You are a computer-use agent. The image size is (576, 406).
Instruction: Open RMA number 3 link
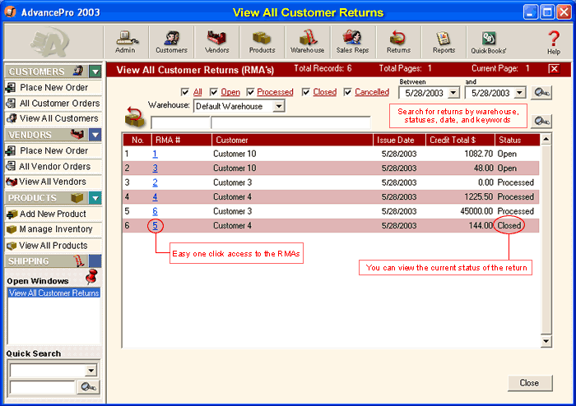155,168
